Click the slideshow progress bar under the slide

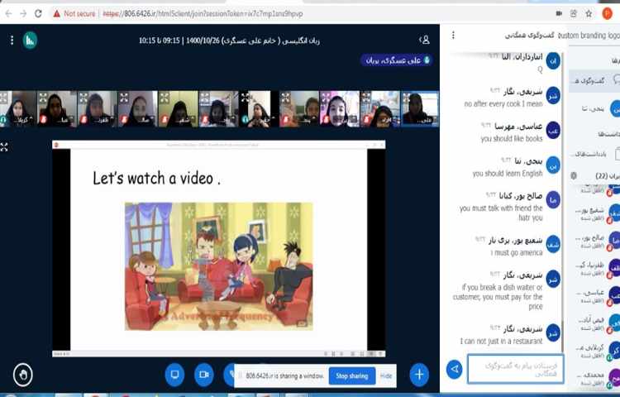[x=219, y=353]
